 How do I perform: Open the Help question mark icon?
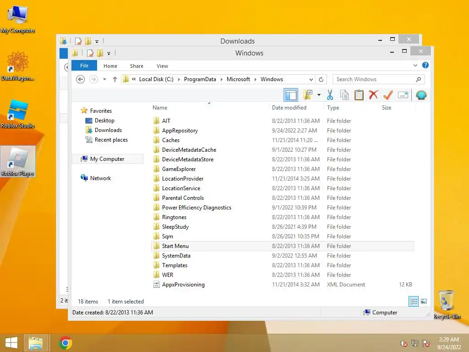pyautogui.click(x=425, y=65)
